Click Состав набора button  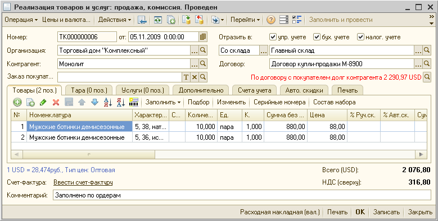pyautogui.click(x=335, y=102)
